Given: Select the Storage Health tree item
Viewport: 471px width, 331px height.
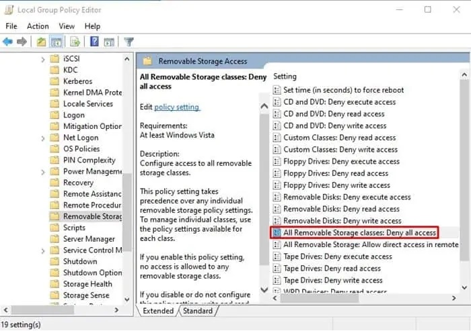Looking at the screenshot, I should coord(87,284).
